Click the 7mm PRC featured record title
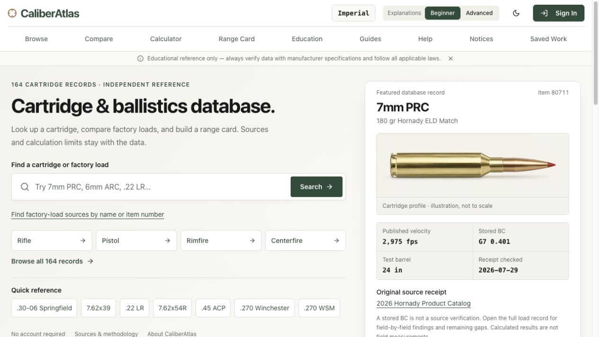This screenshot has width=599, height=337. (x=402, y=107)
